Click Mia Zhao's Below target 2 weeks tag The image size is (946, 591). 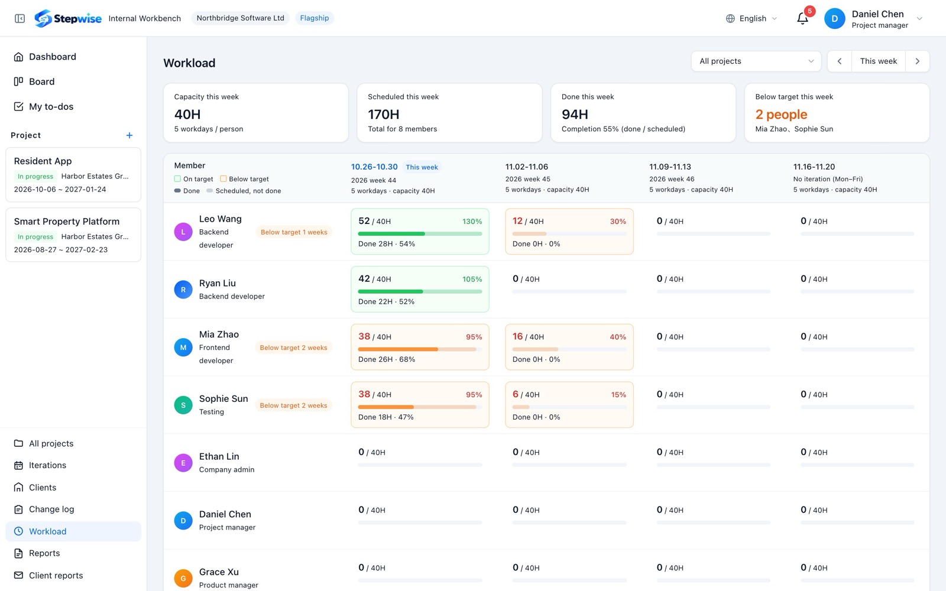point(294,348)
